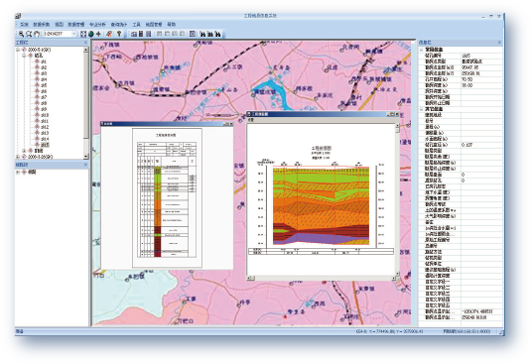Open the map scale dropdown arrow
This screenshot has width=532, height=364.
73,34
